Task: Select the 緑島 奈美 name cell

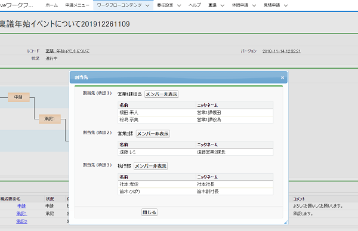Action: [157, 120]
